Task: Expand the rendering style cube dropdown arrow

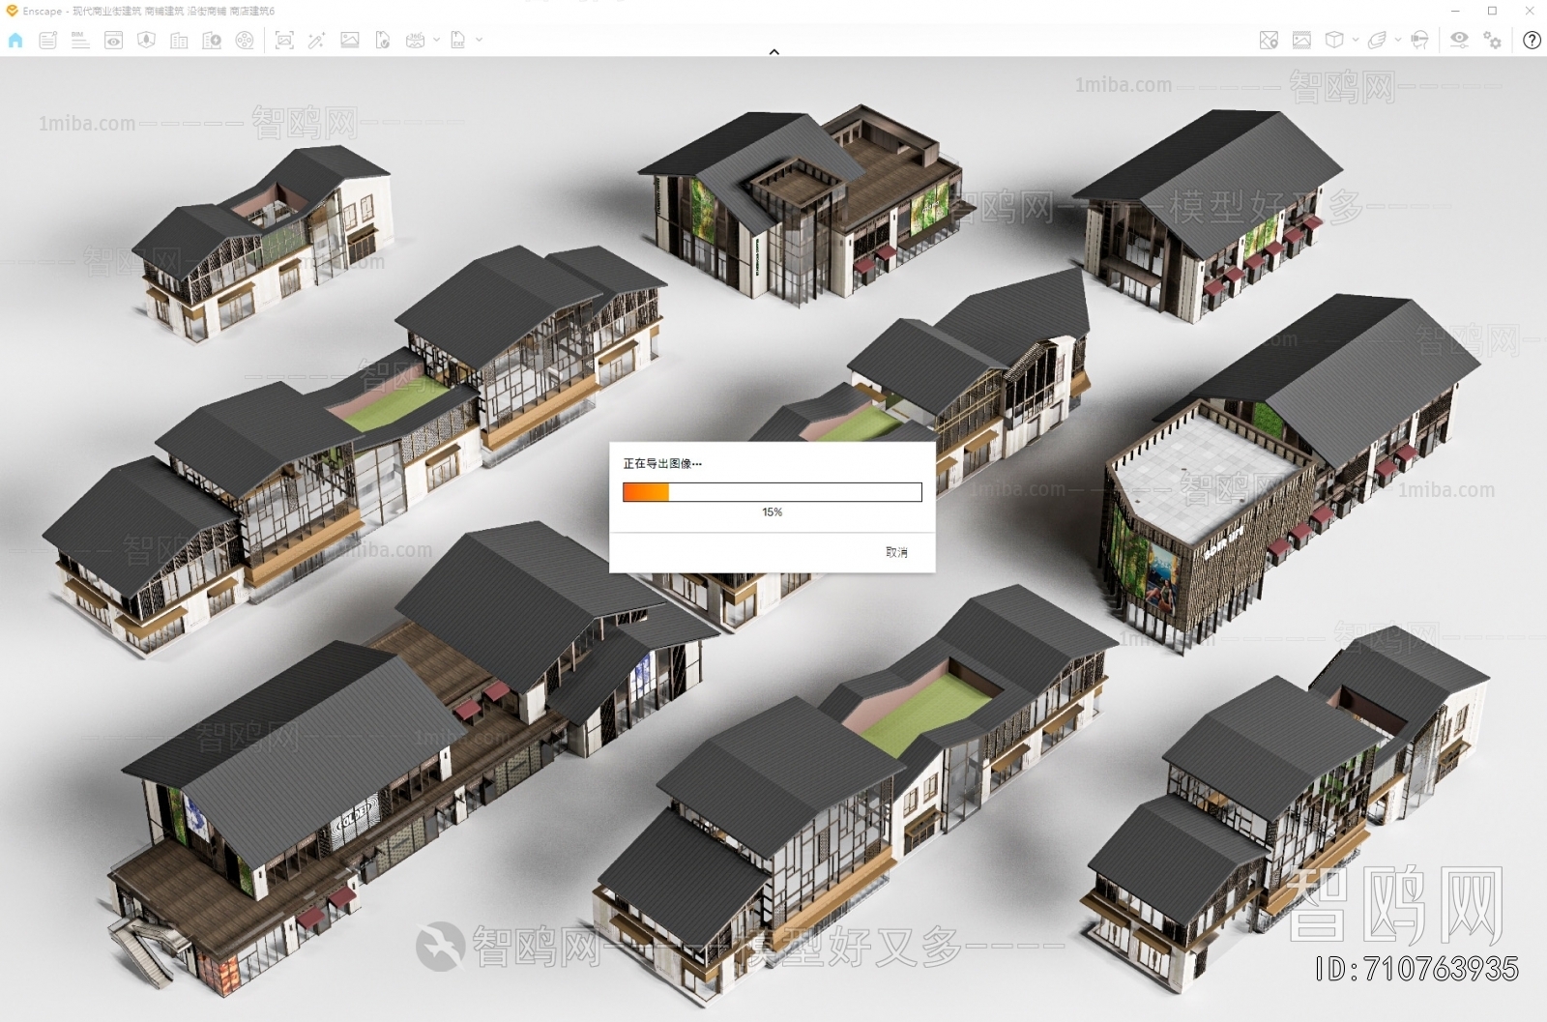Action: coord(1355,41)
